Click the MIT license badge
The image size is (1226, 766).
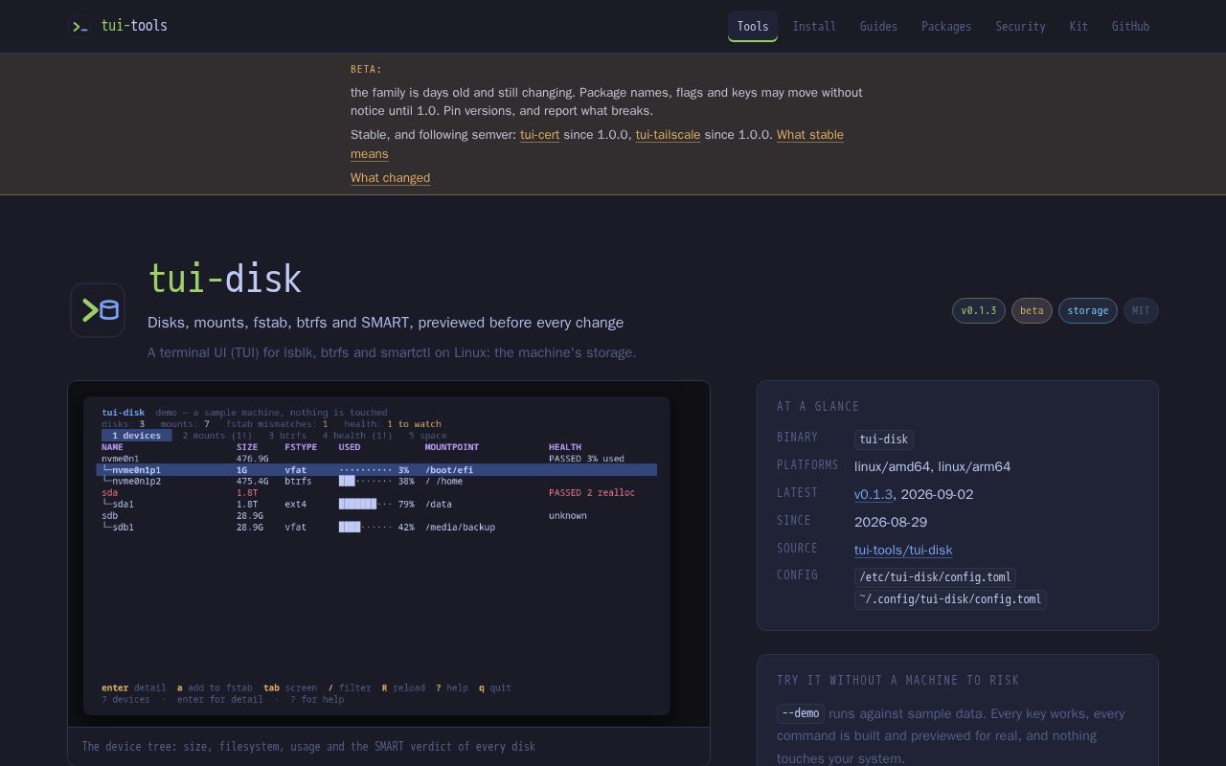[x=1141, y=310]
